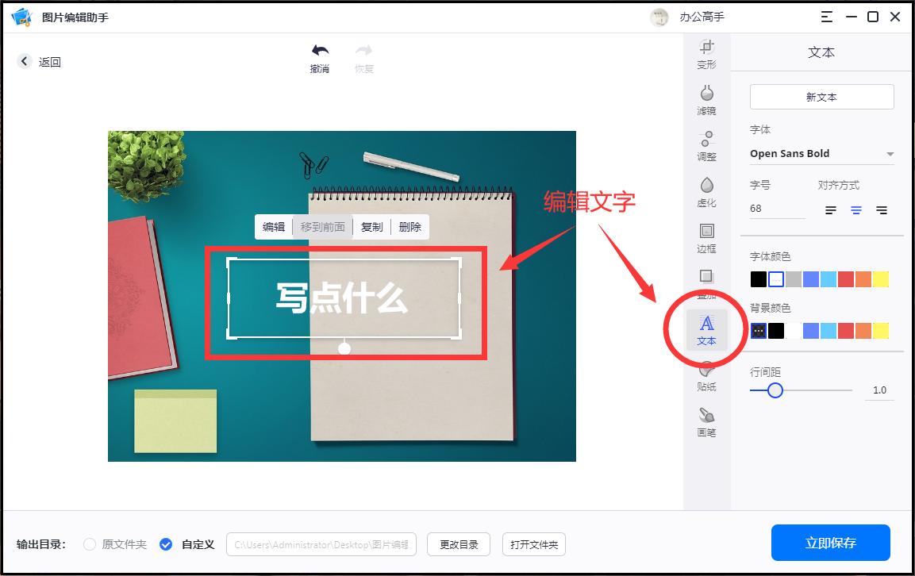Select the 自定义 output radio button
The image size is (915, 576).
(166, 544)
